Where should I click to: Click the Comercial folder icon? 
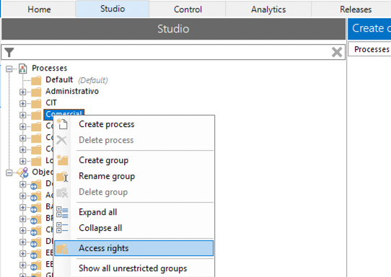[x=36, y=115]
